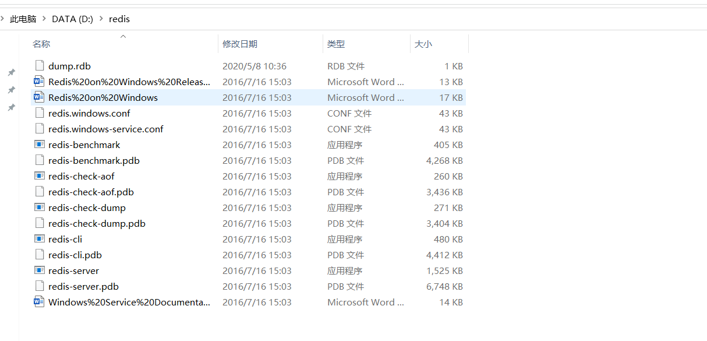Screen dimensions: 707x341
Task: Click the Word icon of Redis%20on%20Windows%20Releas...
Action: click(x=40, y=82)
